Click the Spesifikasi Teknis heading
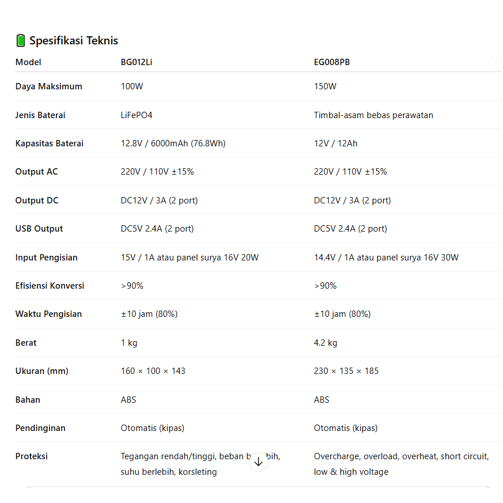The width and height of the screenshot is (503, 503). [x=73, y=40]
